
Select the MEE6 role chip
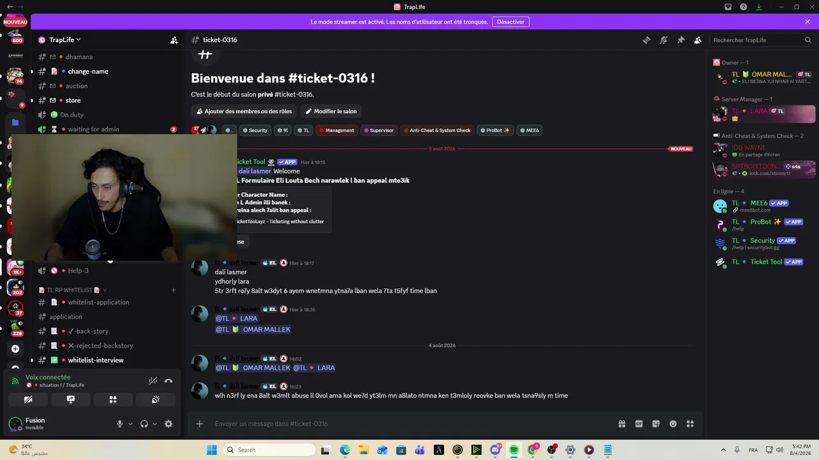(x=530, y=130)
